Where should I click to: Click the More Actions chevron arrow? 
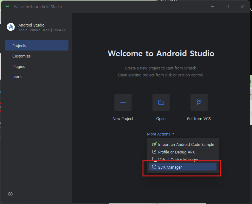point(173,134)
